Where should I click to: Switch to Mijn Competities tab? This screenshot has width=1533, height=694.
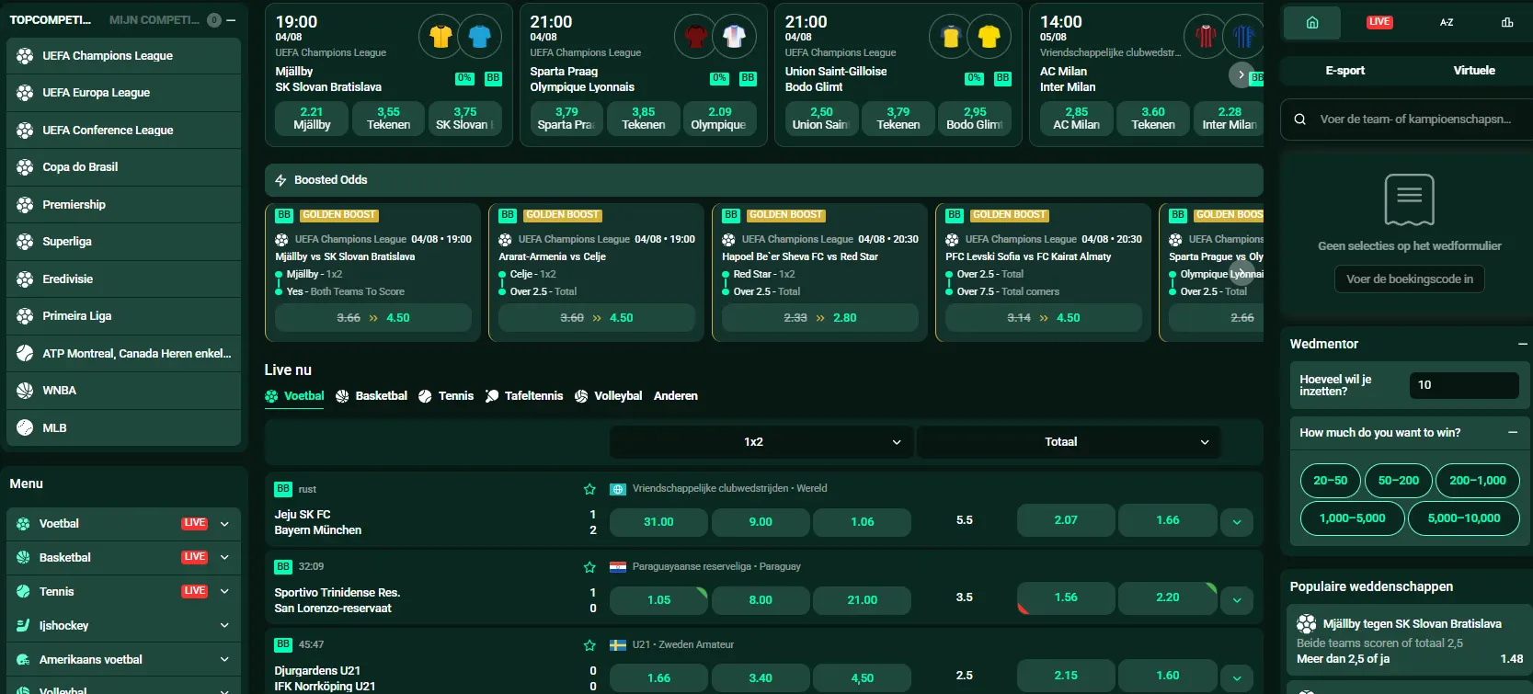tap(154, 20)
